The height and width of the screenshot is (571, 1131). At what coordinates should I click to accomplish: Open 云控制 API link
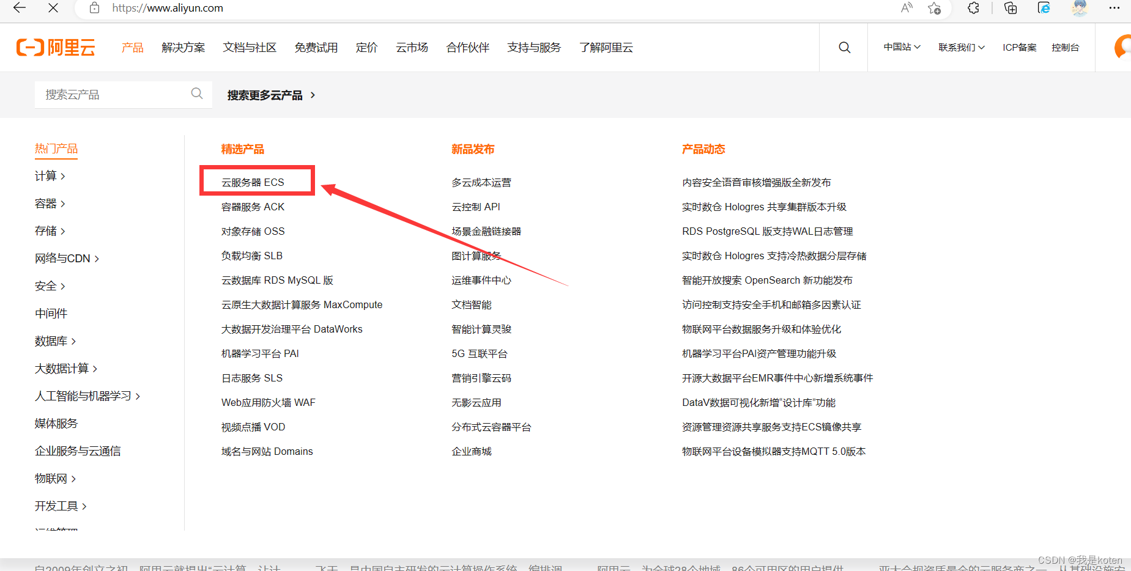[x=476, y=207]
